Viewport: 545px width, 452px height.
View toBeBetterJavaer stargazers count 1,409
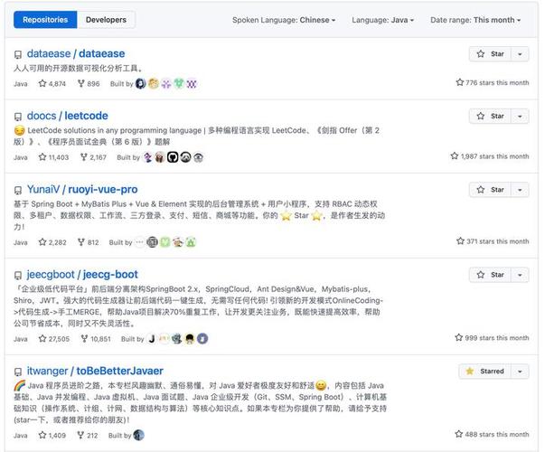coord(52,435)
